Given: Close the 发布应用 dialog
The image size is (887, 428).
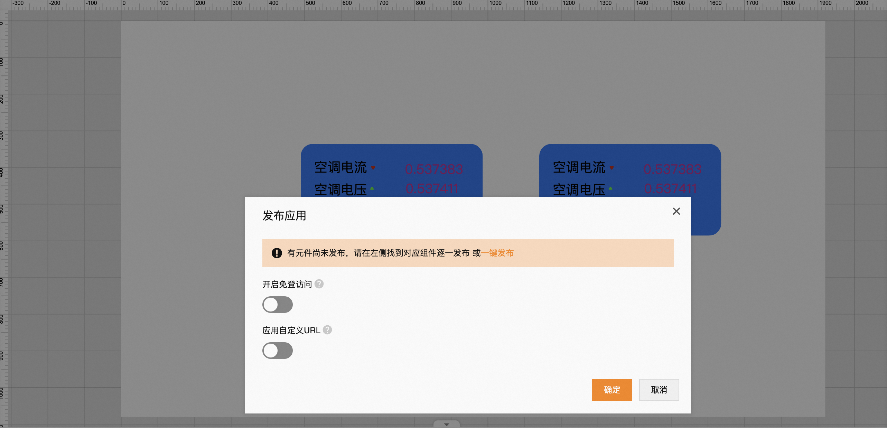Looking at the screenshot, I should (676, 211).
